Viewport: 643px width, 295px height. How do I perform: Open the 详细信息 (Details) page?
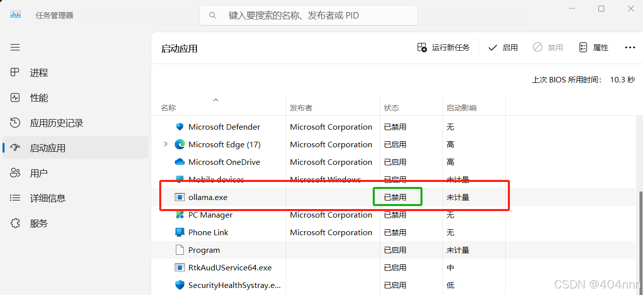tap(75, 198)
